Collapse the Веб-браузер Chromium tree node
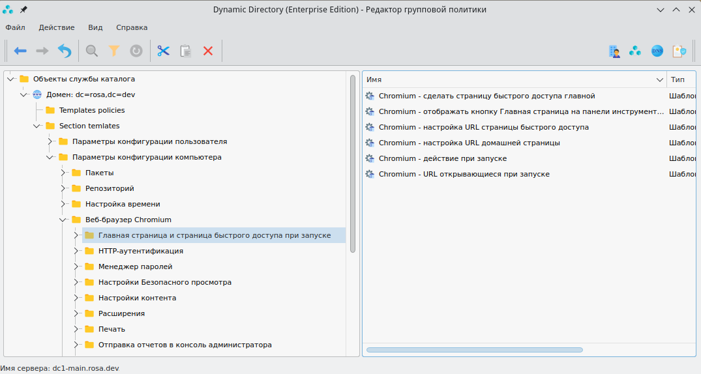Viewport: 701px width, 374px height. click(63, 220)
